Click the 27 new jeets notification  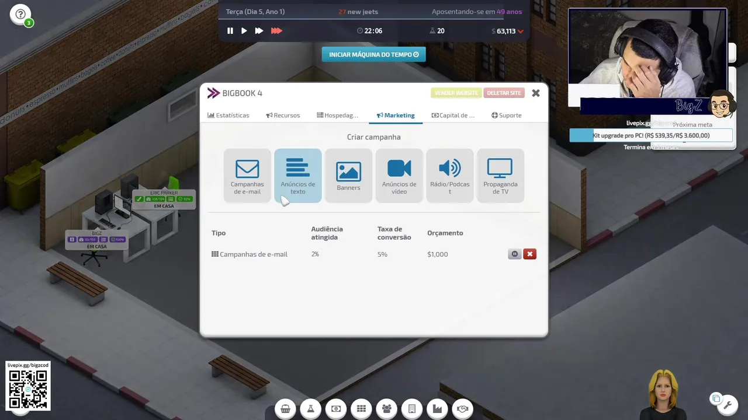tap(358, 12)
